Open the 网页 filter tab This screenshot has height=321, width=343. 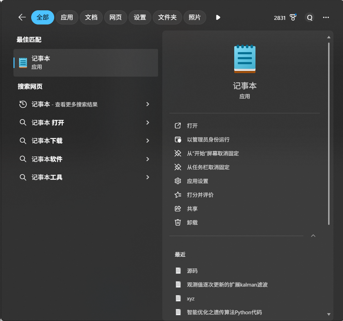coord(116,17)
